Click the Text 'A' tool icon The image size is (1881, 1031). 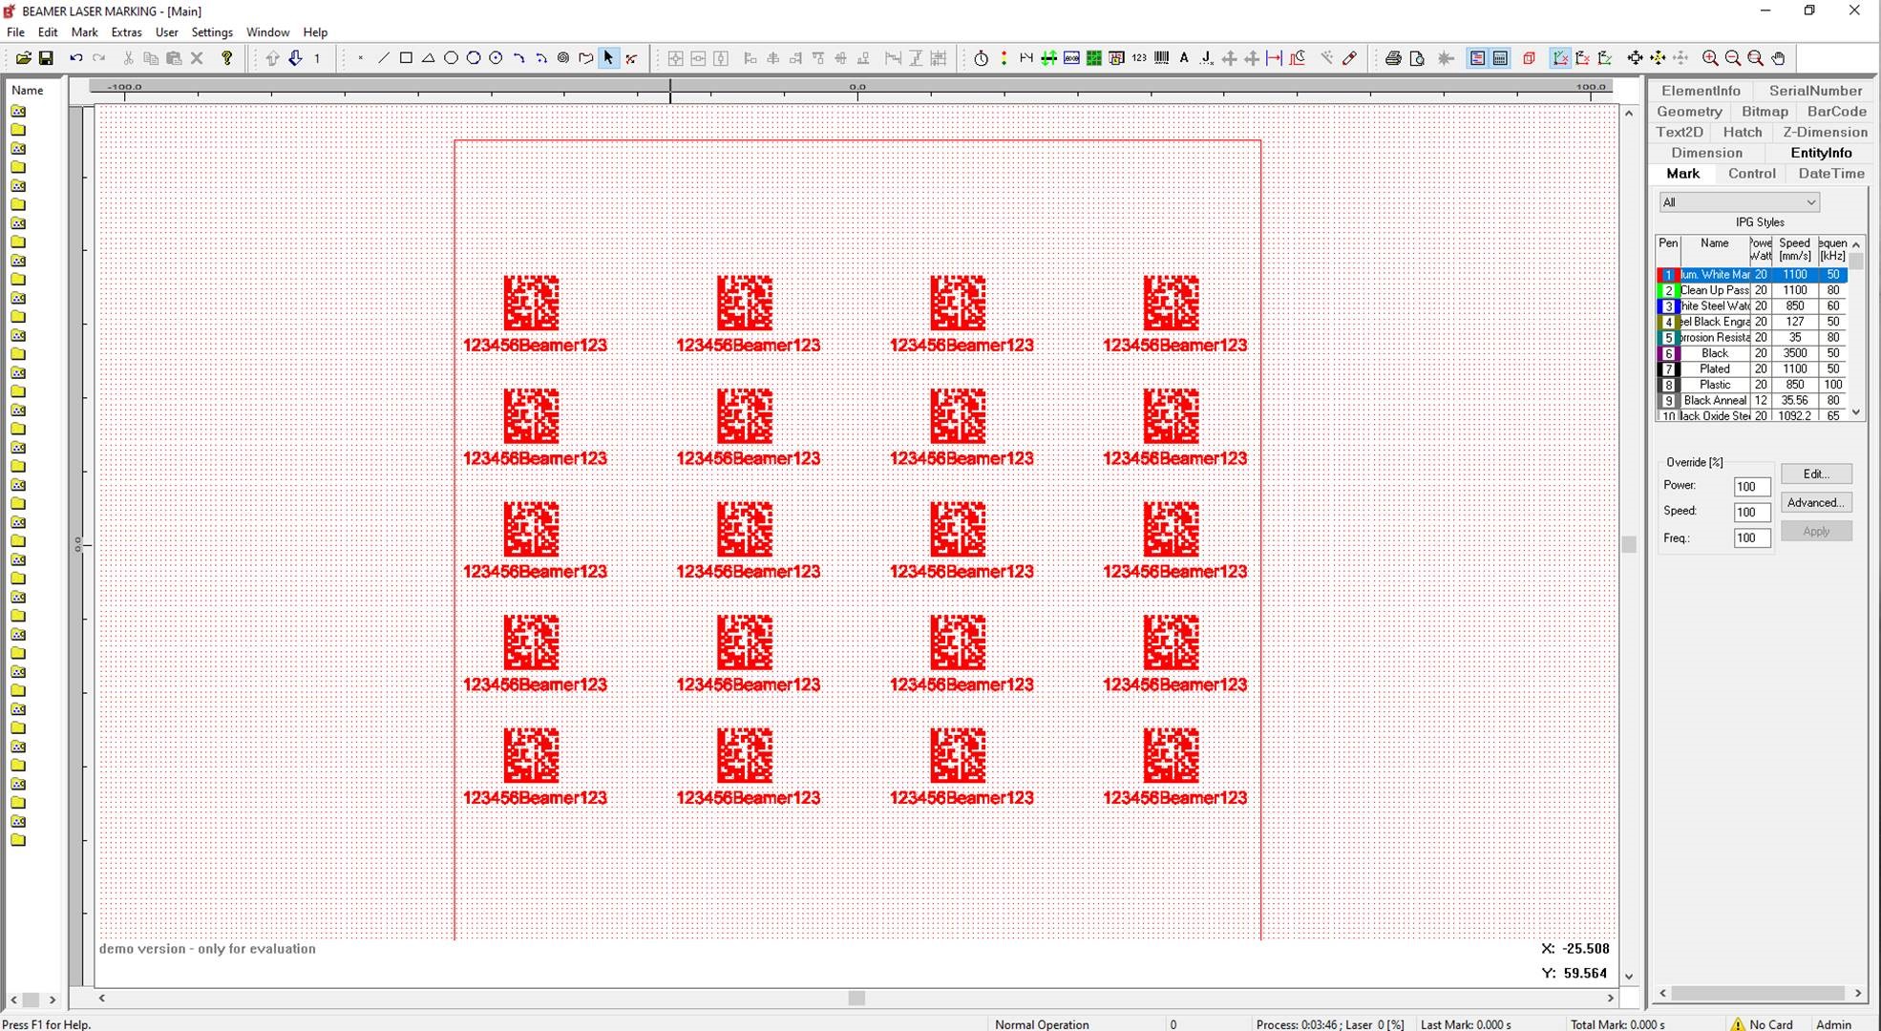pos(1184,58)
